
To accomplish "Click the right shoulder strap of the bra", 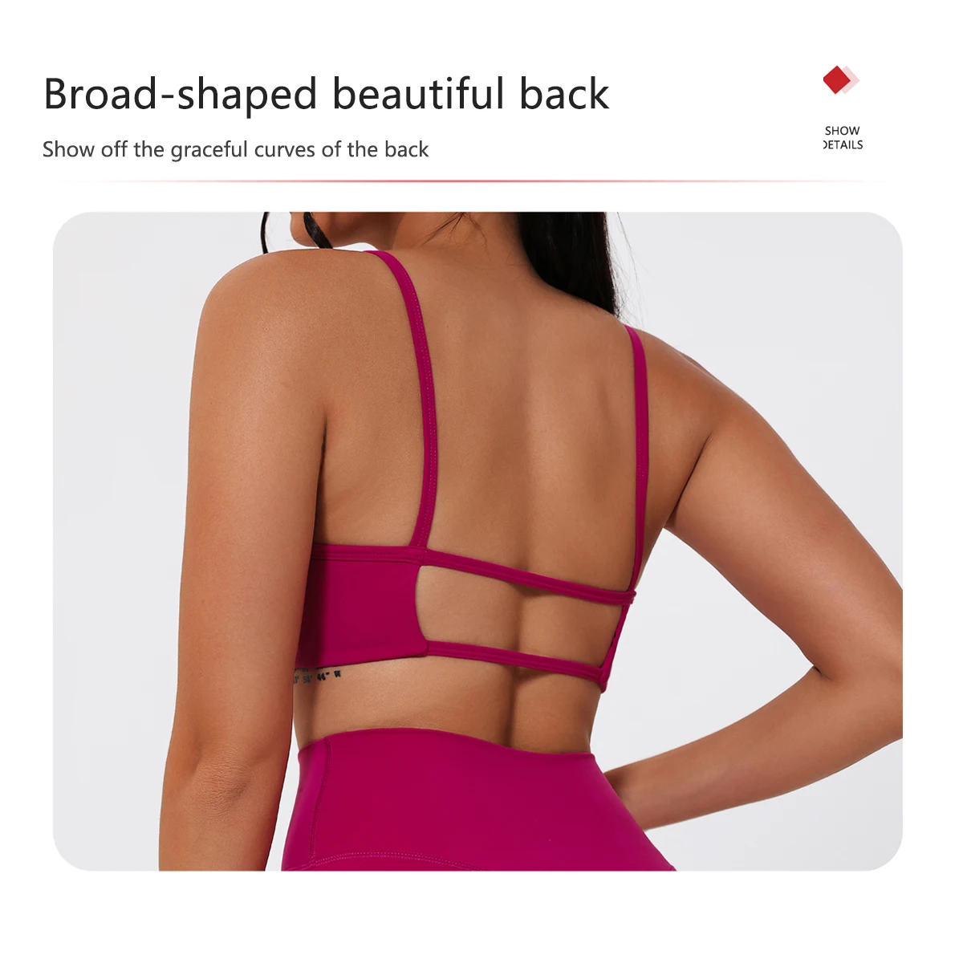I will [636, 449].
